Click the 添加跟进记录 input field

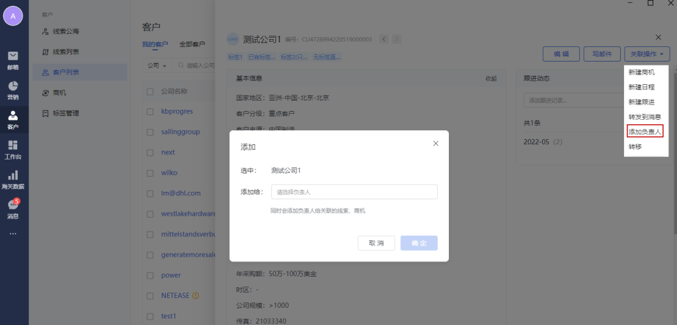pyautogui.click(x=569, y=101)
